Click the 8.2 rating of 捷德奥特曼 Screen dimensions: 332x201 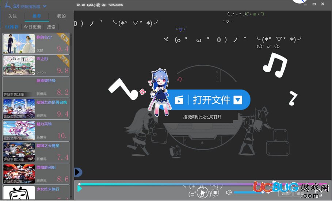(63, 92)
